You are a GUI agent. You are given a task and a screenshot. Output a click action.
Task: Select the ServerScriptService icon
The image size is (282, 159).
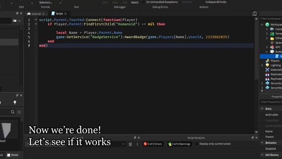pos(267,83)
